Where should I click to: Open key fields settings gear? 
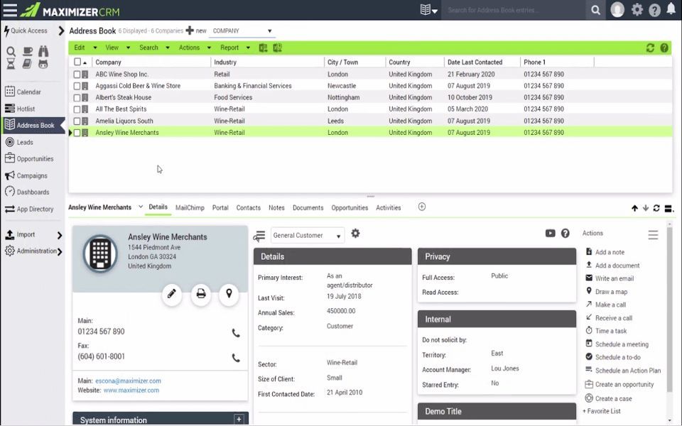tap(355, 234)
